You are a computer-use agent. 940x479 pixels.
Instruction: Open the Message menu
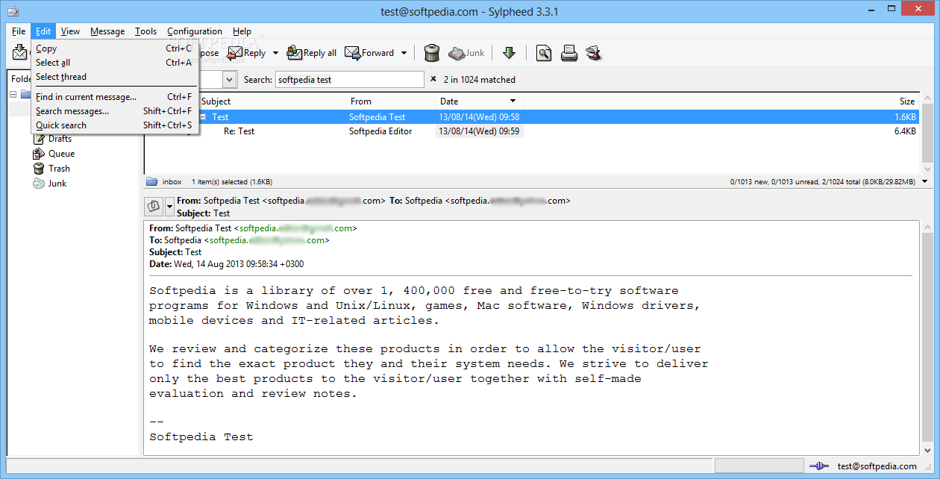pyautogui.click(x=107, y=31)
